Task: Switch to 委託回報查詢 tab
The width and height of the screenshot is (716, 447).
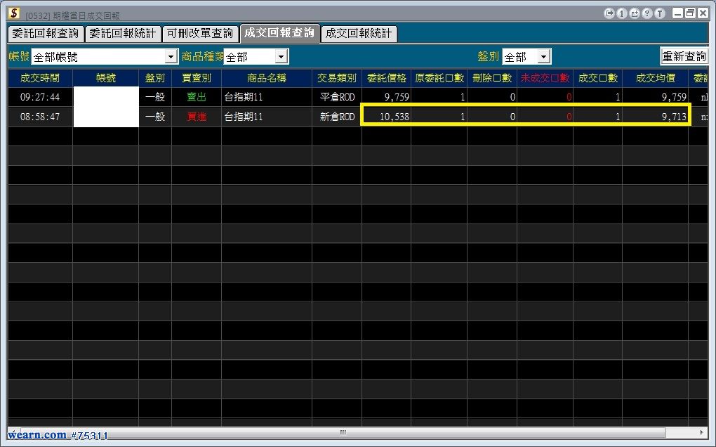Action: [46, 33]
